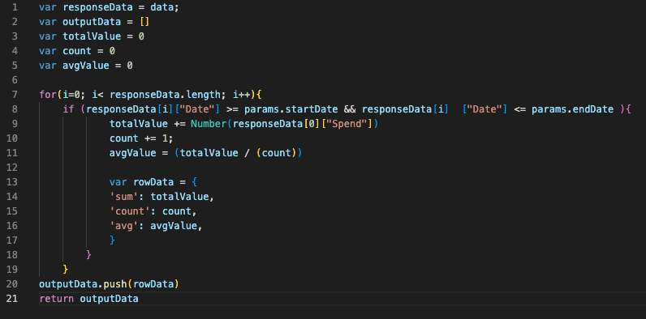Click 'totalValue' on line 3
This screenshot has height=319, width=646.
click(x=92, y=36)
